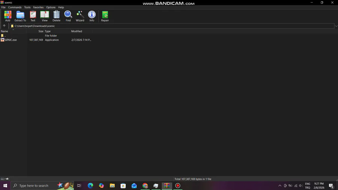Click the taskbar search box
338x190 pixels.
coord(42,185)
